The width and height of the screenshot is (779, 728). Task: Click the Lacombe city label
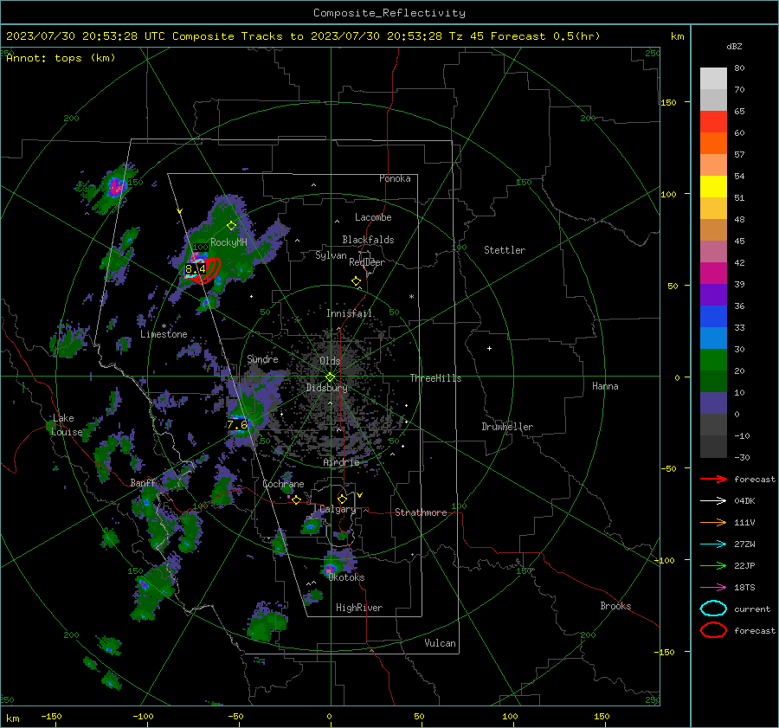373,217
